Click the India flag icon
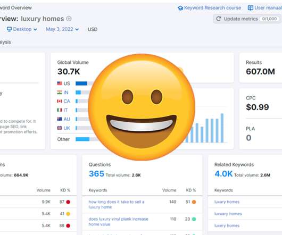282x235 pixels. pos(60,93)
